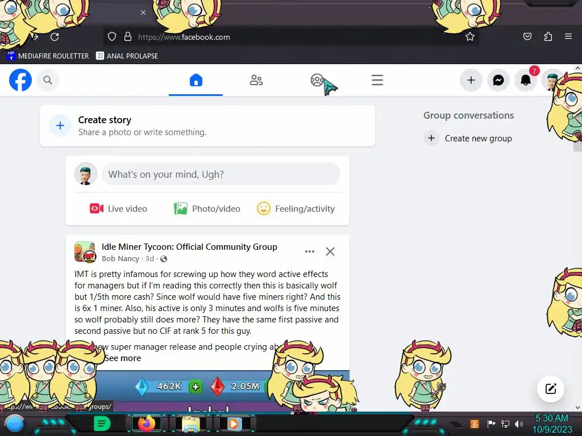Open the Groups tab icon

(x=317, y=80)
